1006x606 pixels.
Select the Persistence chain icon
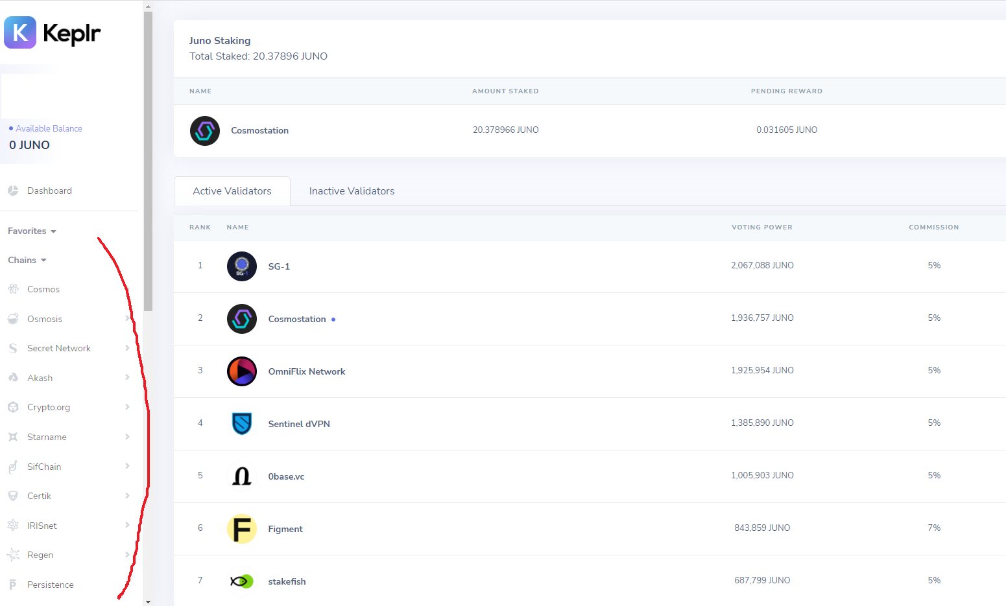tap(13, 585)
